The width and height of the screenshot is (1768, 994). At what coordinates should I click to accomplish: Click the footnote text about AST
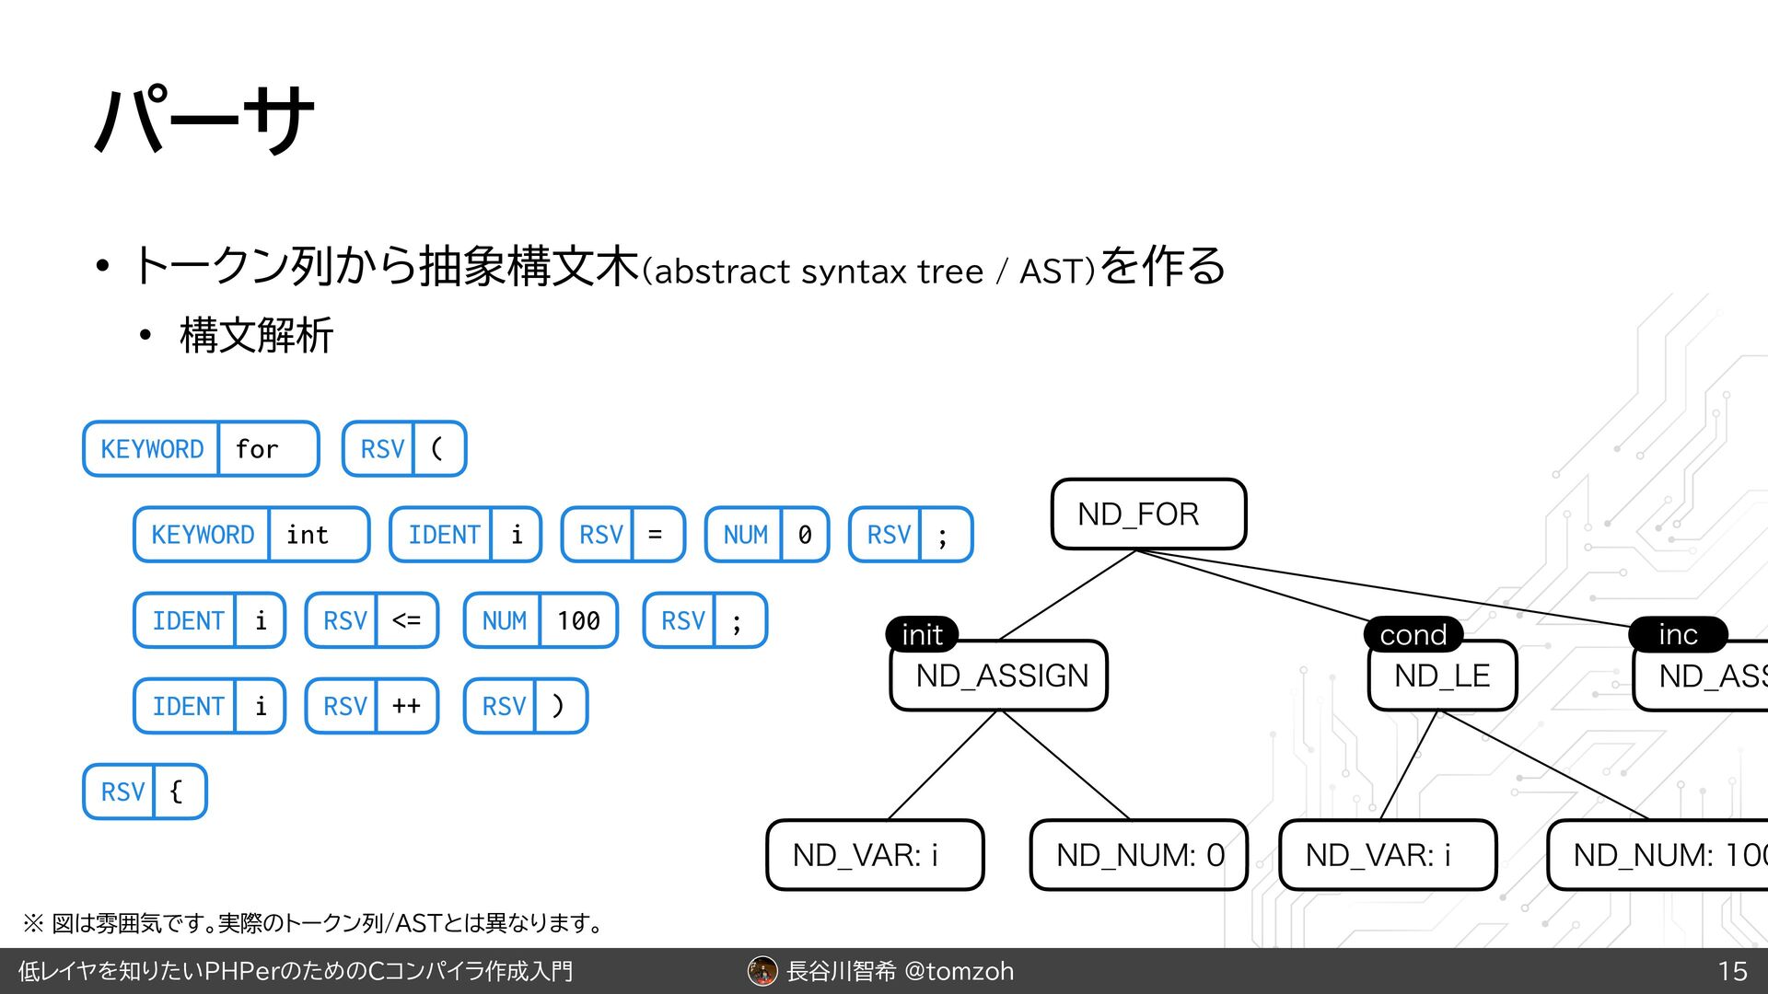tap(313, 922)
